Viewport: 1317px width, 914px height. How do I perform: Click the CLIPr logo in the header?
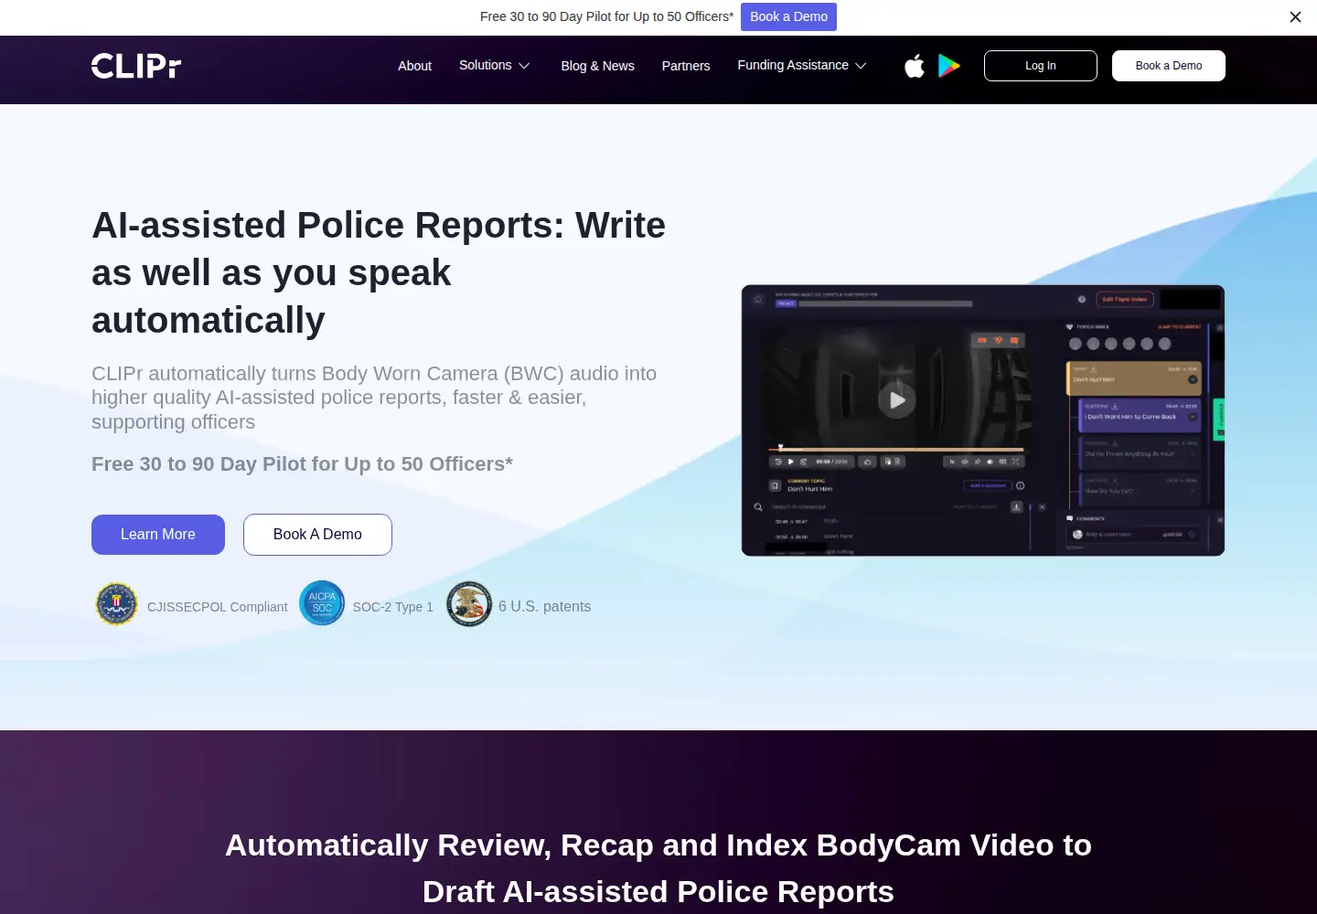136,66
